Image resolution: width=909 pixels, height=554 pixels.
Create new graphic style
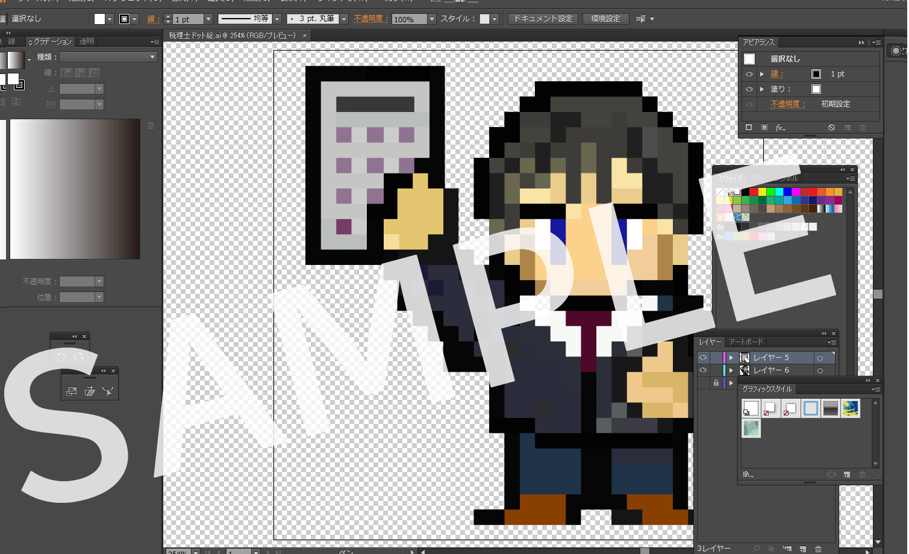tap(847, 475)
